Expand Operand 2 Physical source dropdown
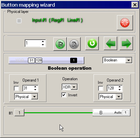The width and height of the screenshot is (140, 138). pos(119,97)
